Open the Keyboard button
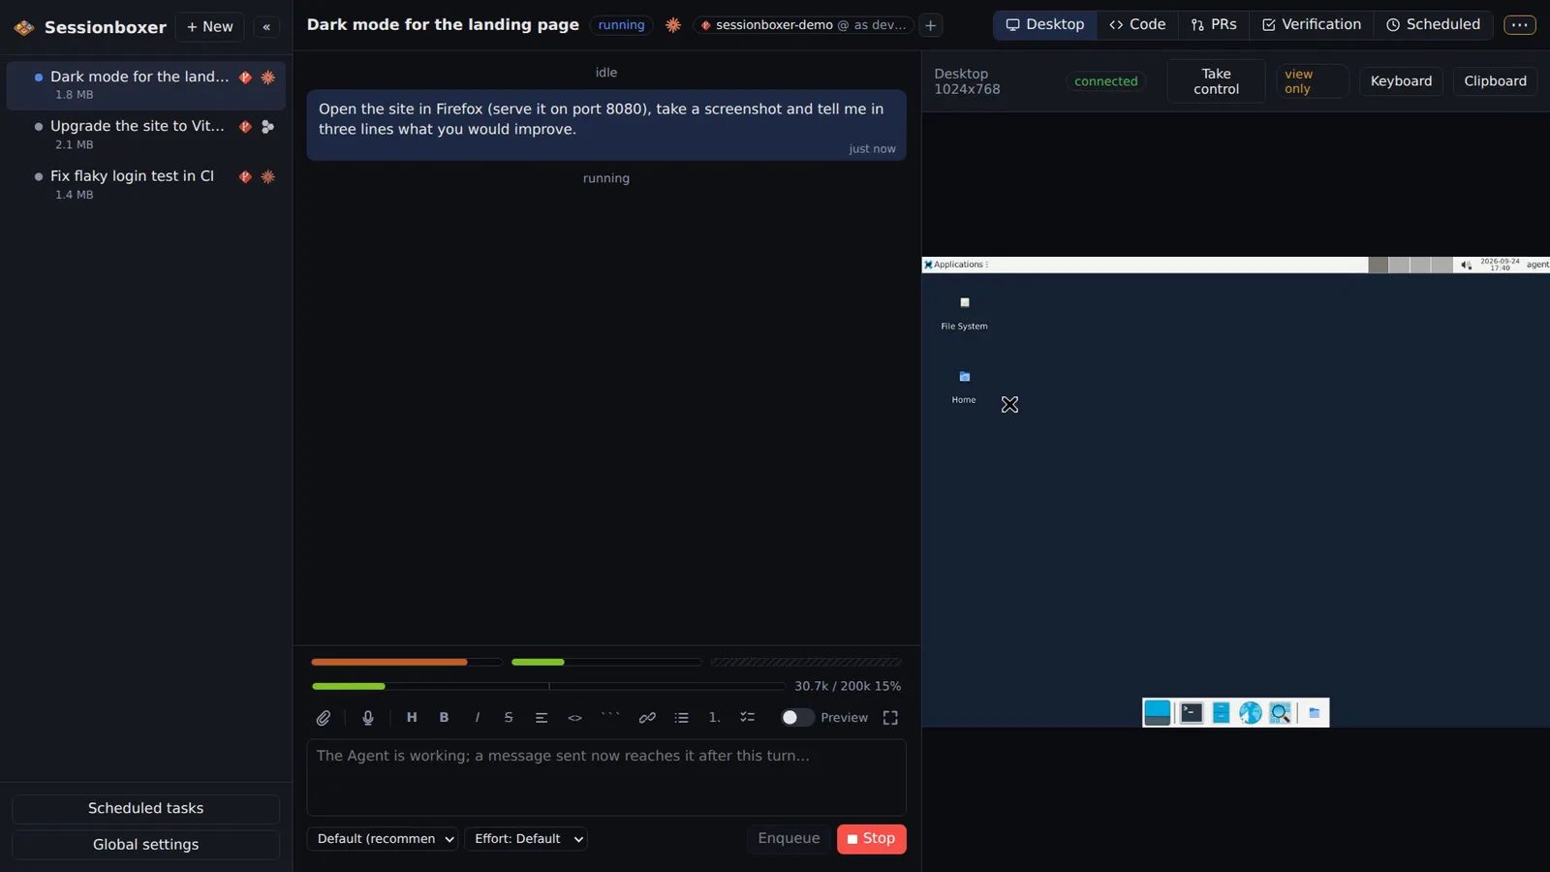The image size is (1550, 872). coord(1401,81)
